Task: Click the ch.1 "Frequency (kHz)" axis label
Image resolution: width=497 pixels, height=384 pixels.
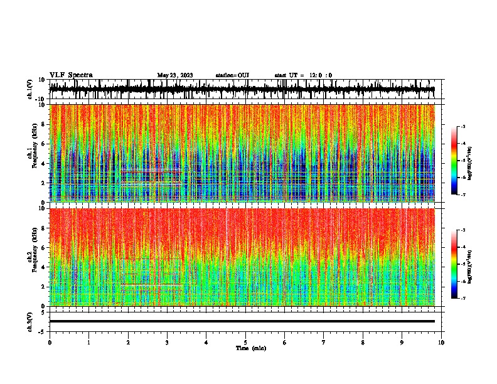Action: click(x=35, y=146)
